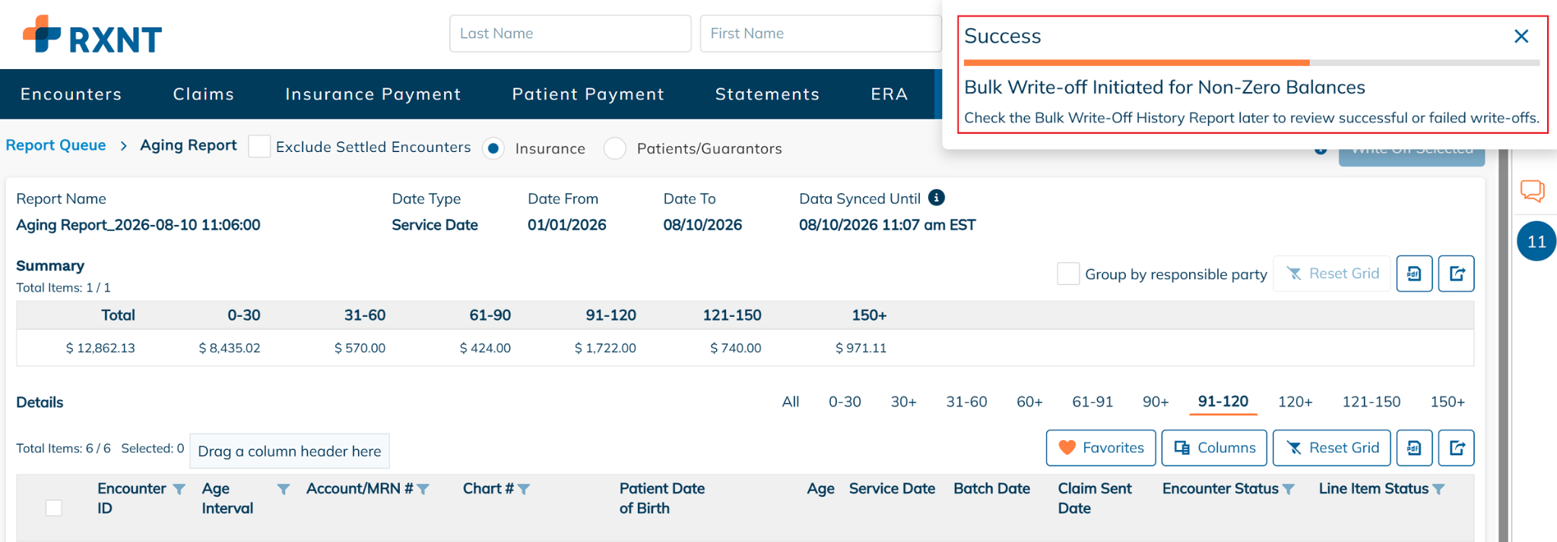Screen dimensions: 1557x542
Task: Open Chart # column filter
Action: (x=524, y=489)
